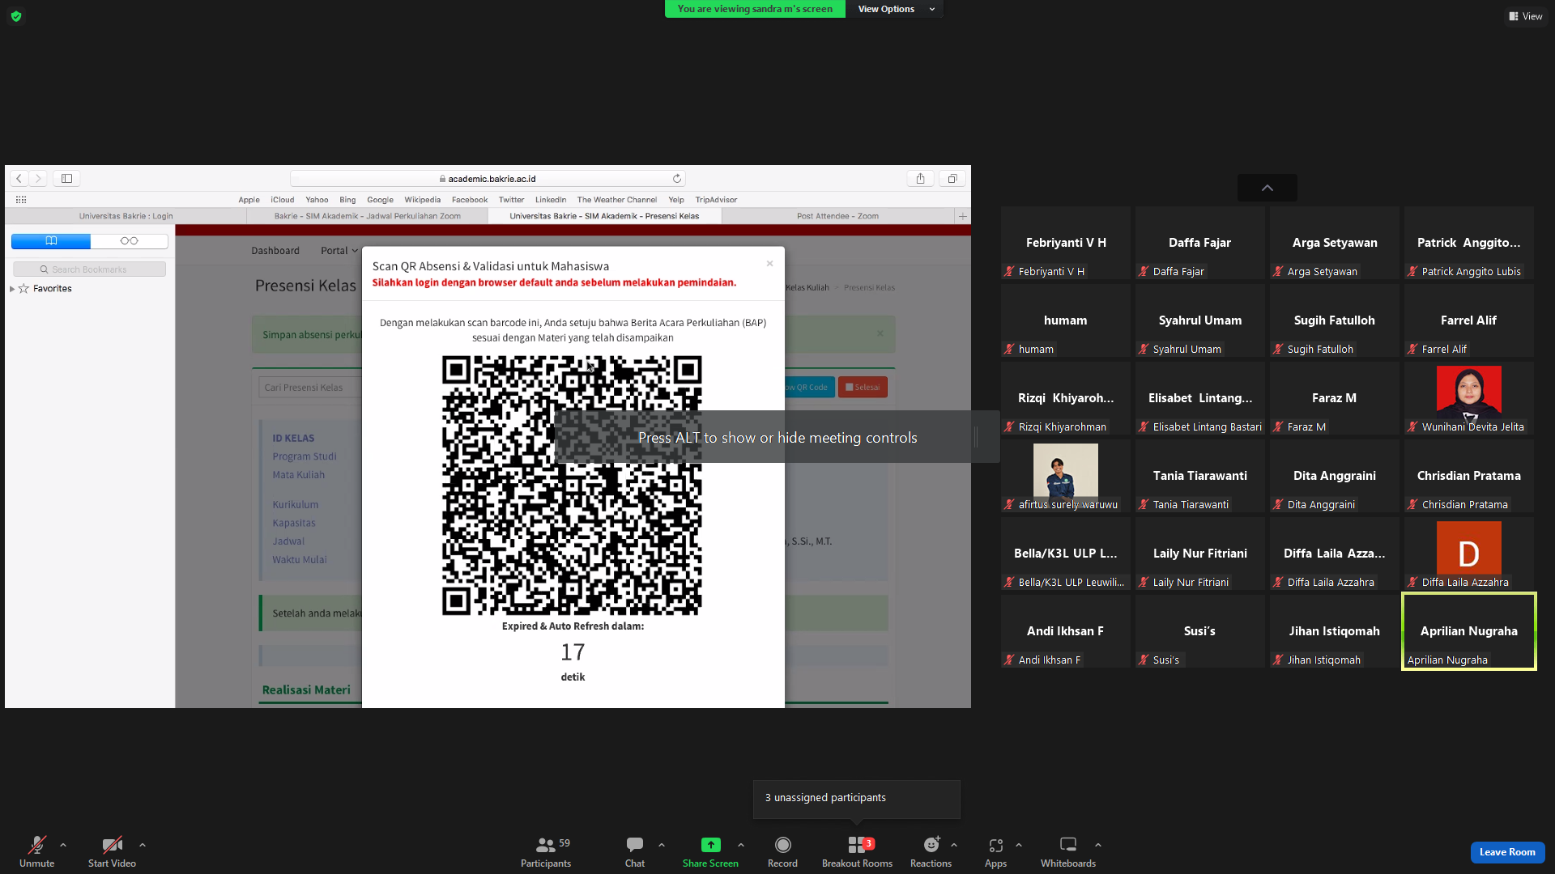Click Jihan Istiqomah's muted mic icon

pyautogui.click(x=1278, y=660)
